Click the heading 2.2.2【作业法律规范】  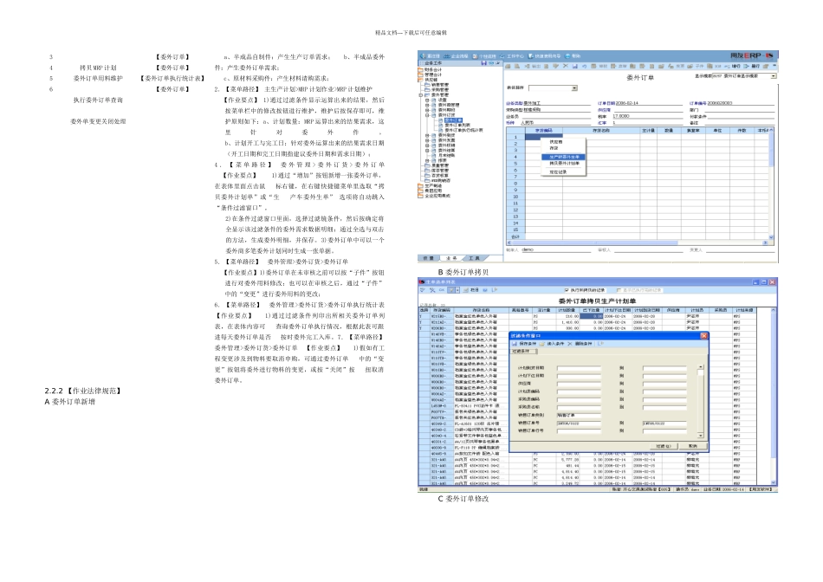pyautogui.click(x=83, y=391)
